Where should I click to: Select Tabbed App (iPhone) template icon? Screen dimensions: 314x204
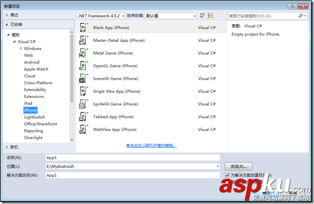coord(84,116)
